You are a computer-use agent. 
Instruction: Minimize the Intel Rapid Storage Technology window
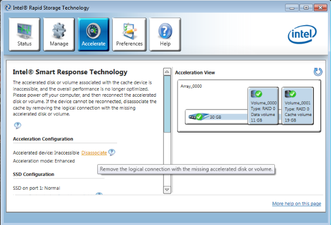coord(292,8)
